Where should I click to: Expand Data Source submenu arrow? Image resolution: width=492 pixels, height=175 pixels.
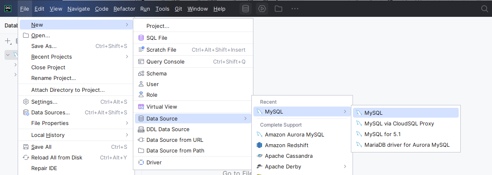pos(245,119)
